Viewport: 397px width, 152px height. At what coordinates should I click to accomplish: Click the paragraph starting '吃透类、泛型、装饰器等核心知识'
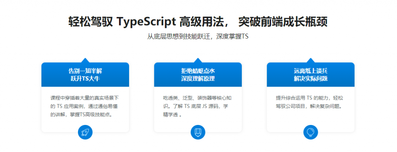pos(197,106)
